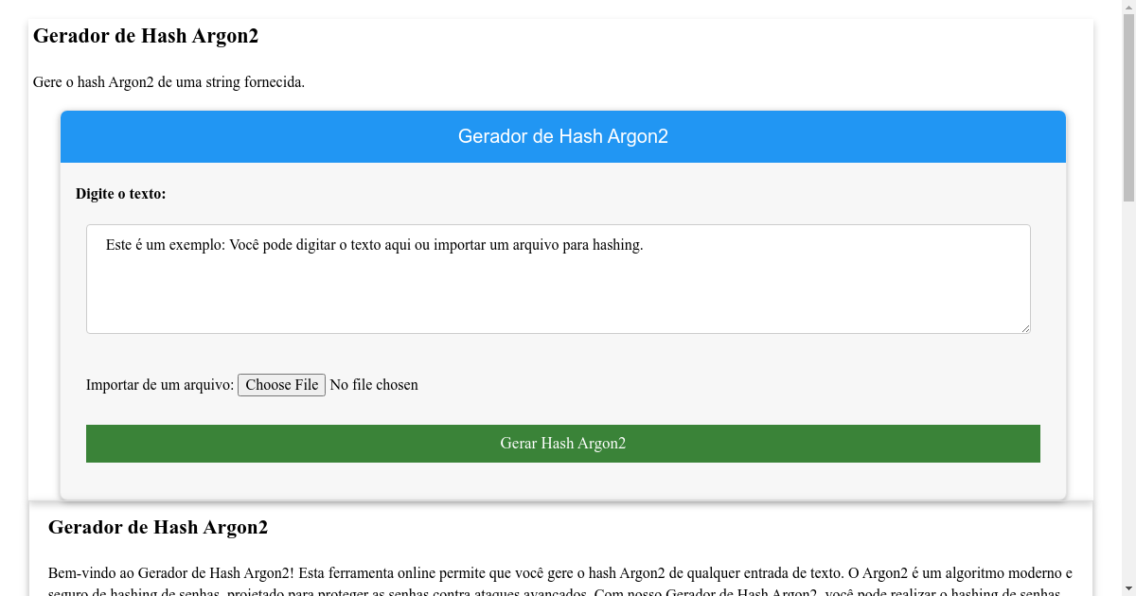Click the blue Gerador de Hash Argon2 header
The height and width of the screenshot is (596, 1136).
coord(562,136)
